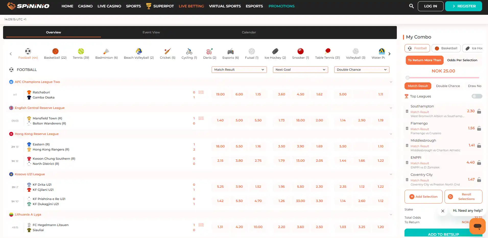The width and height of the screenshot is (488, 238).
Task: Open the search magnifier icon
Action: click(x=411, y=6)
